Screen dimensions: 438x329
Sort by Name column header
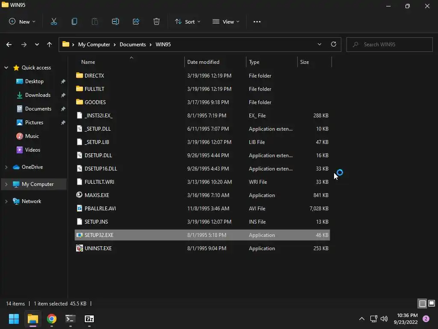click(x=130, y=62)
